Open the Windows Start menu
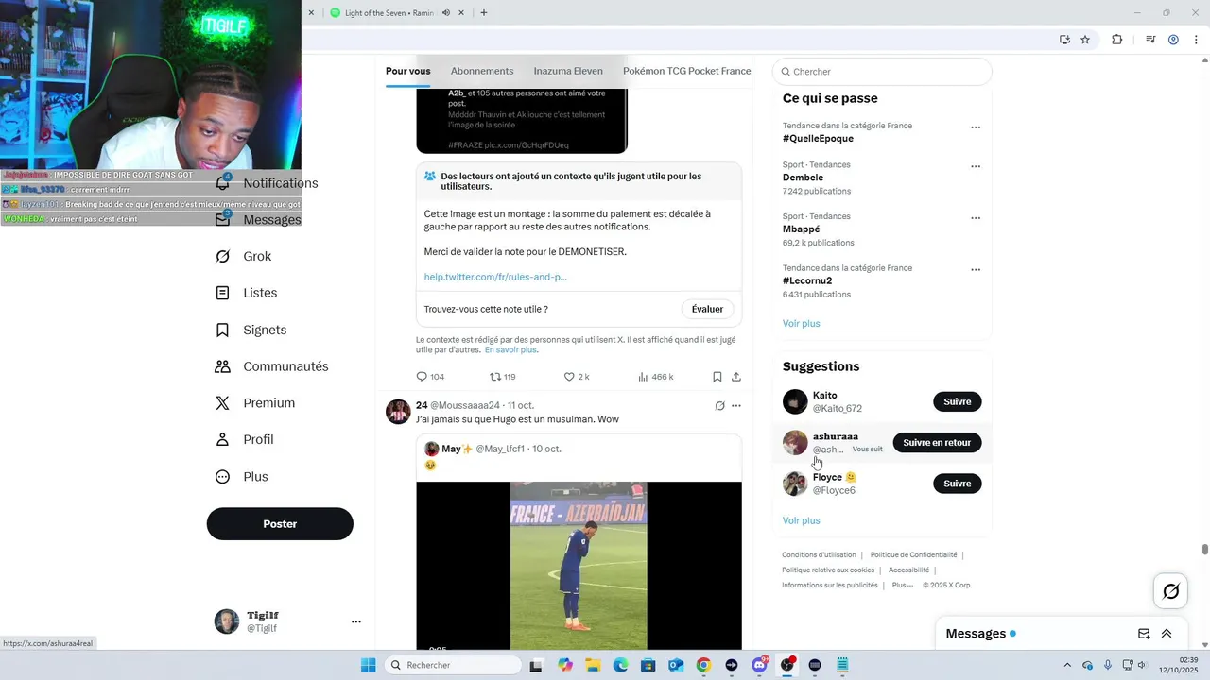The image size is (1210, 680). pos(368,665)
